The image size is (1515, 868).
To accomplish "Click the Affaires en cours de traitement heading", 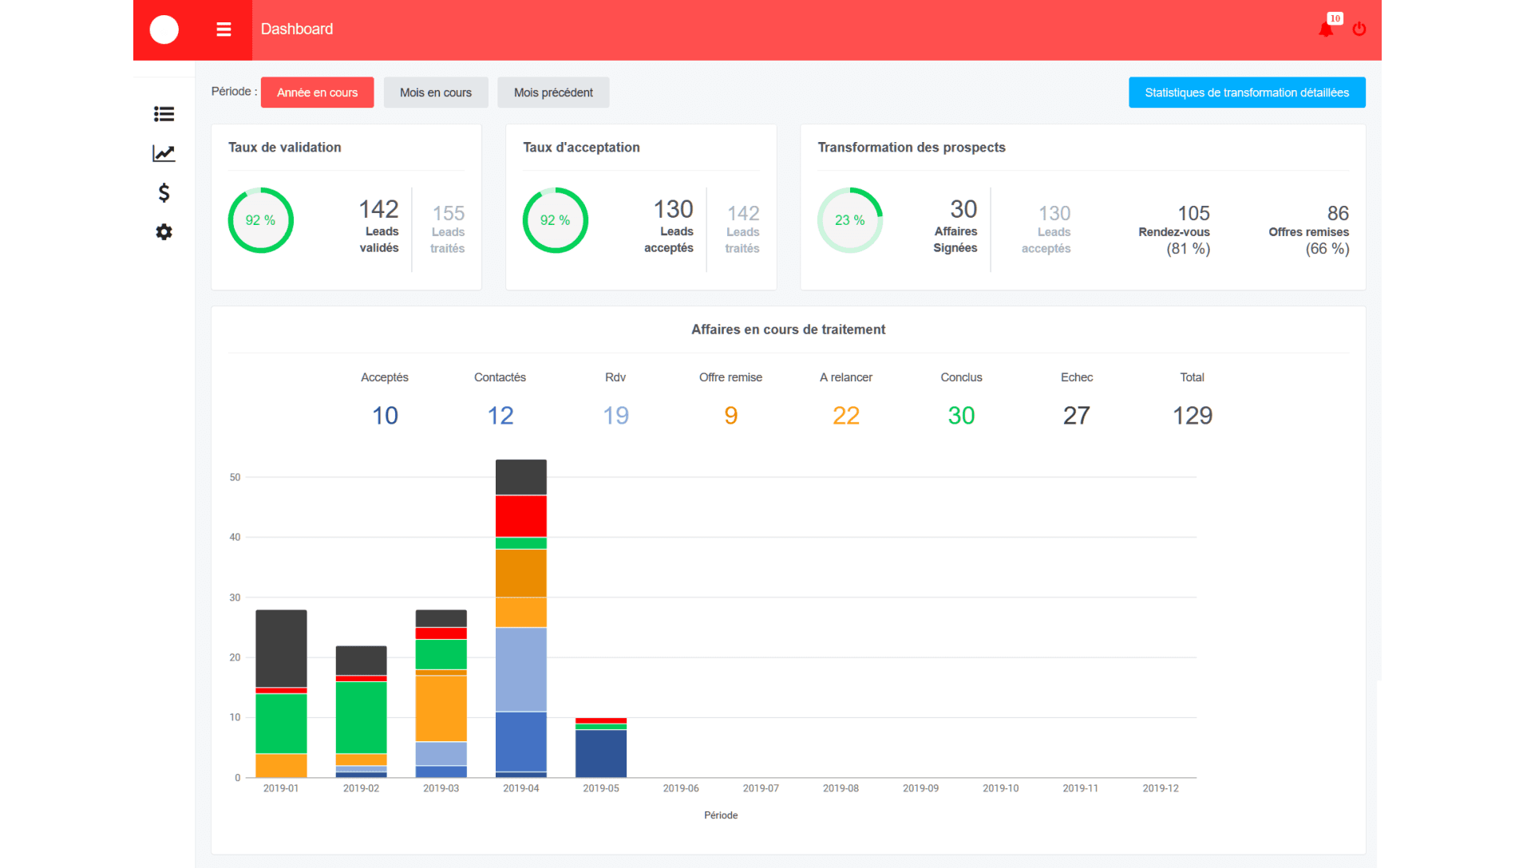I will pos(788,329).
